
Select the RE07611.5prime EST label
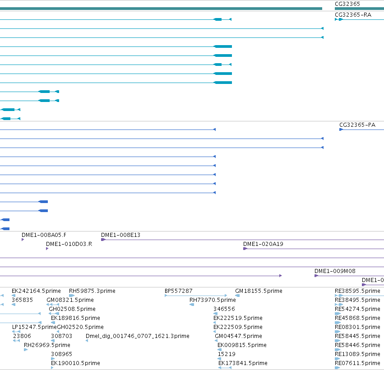[x=357, y=363]
